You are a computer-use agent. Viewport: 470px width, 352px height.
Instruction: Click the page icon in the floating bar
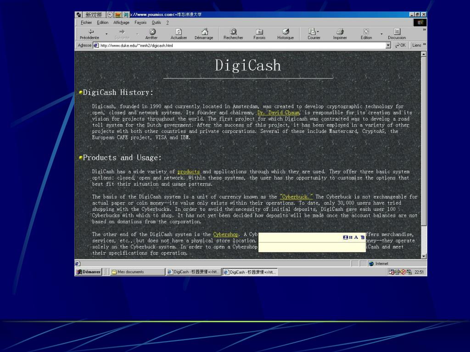tap(363, 237)
